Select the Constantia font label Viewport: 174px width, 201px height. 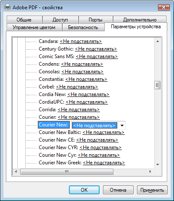(x=51, y=79)
